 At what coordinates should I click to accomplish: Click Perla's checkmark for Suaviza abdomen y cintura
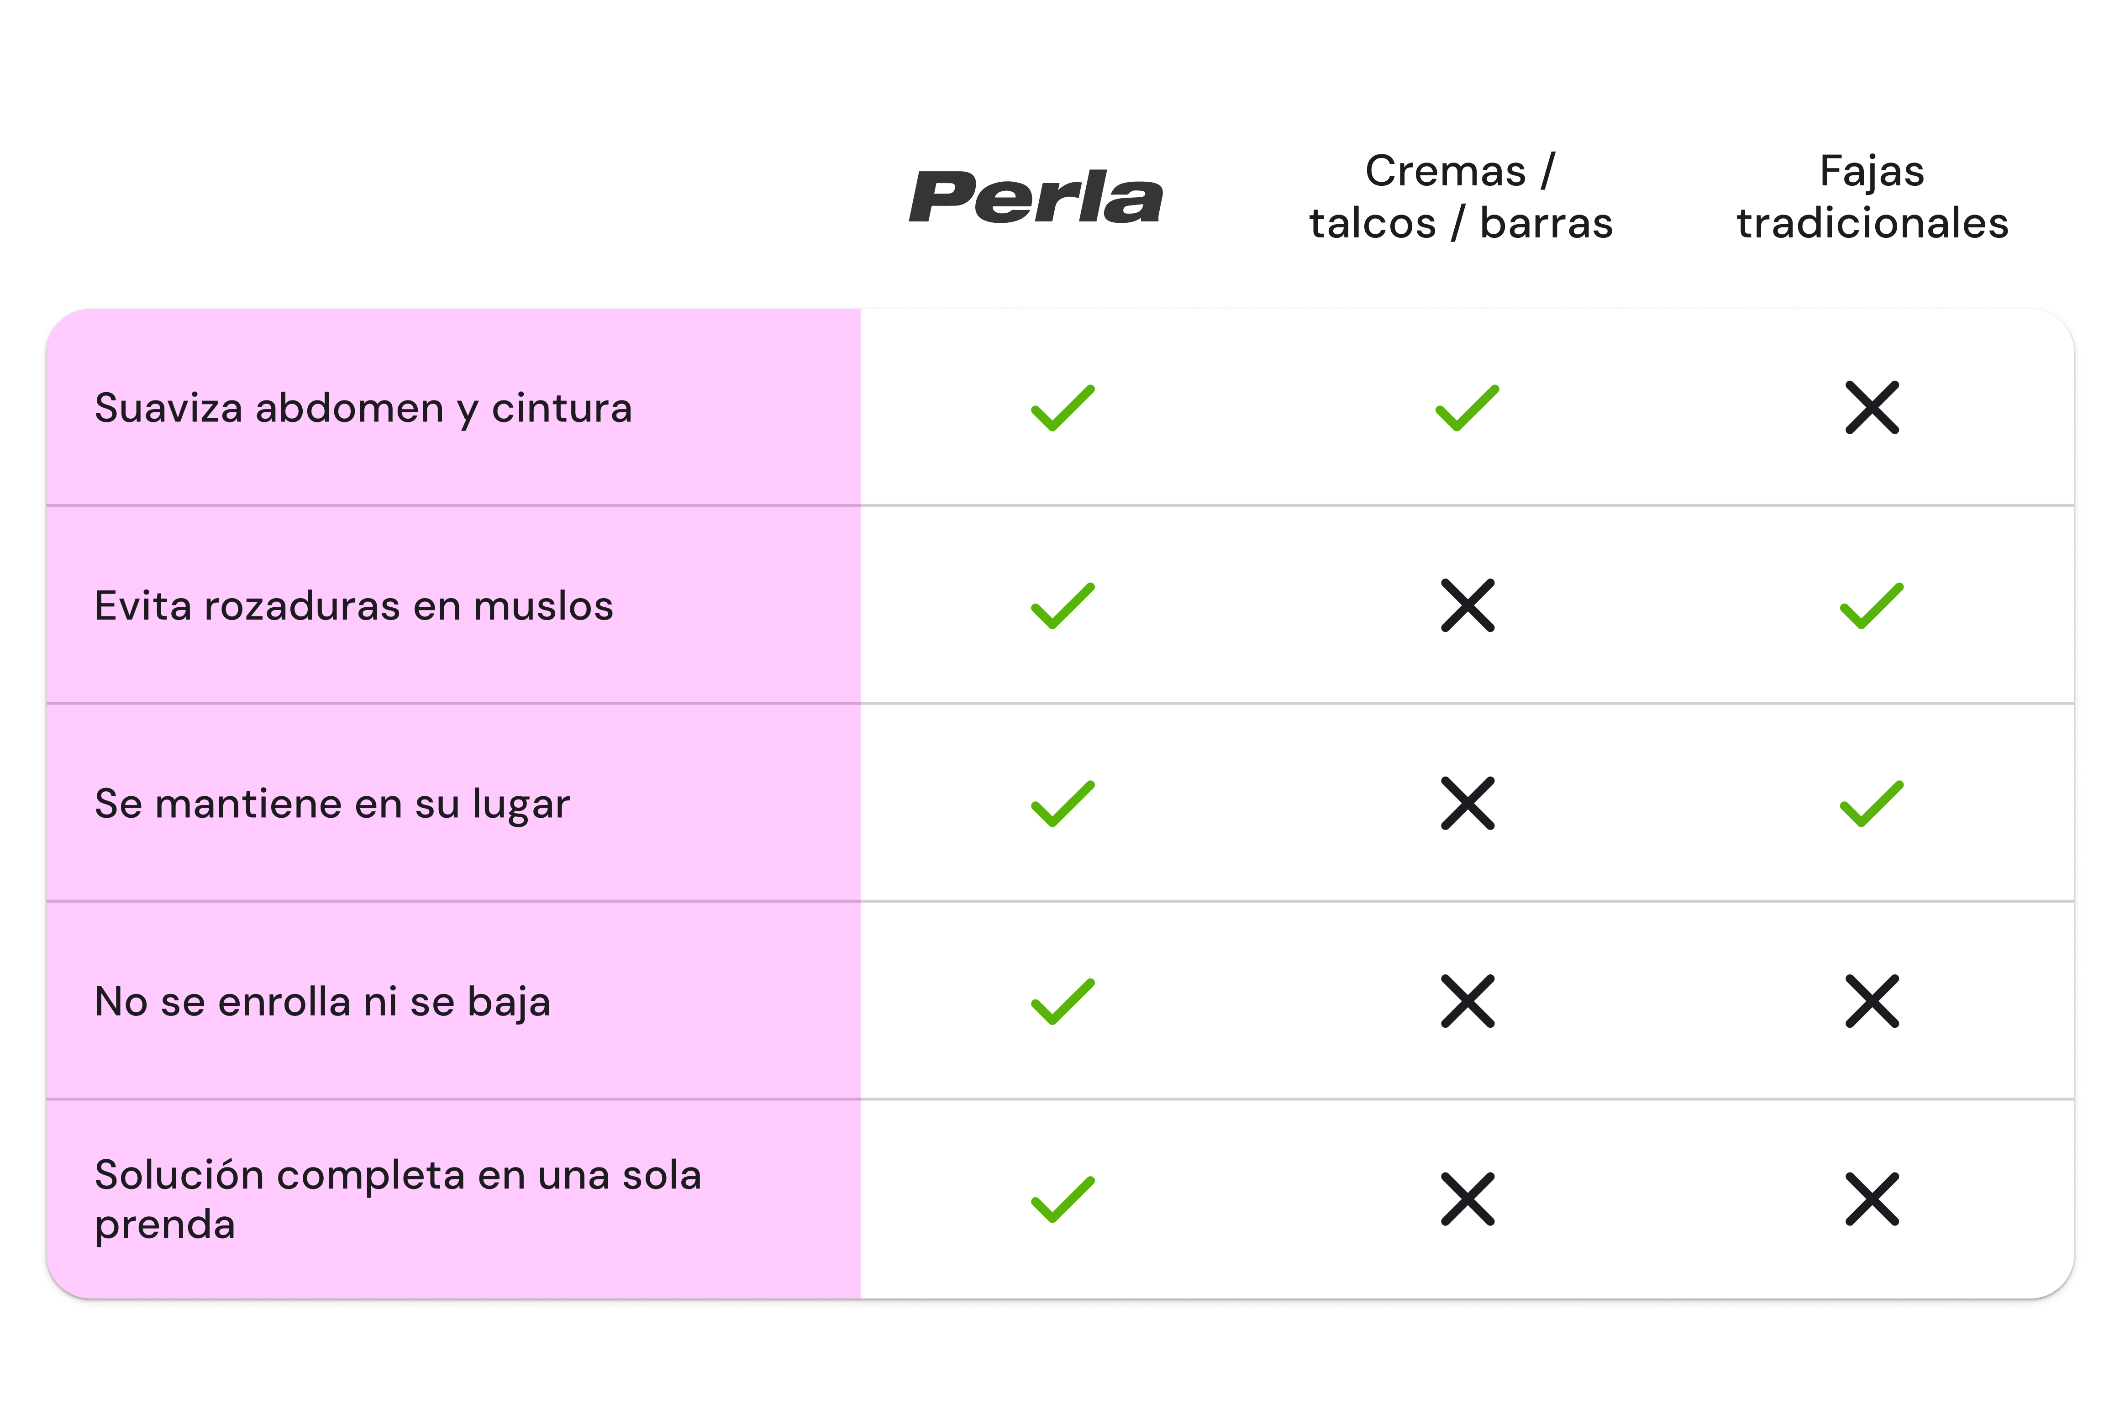[1063, 408]
